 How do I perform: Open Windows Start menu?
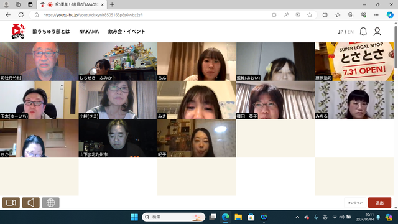tap(134, 217)
